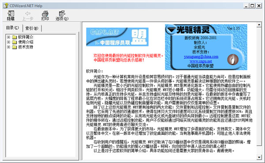Click the scrollbar down arrow

(x=259, y=157)
